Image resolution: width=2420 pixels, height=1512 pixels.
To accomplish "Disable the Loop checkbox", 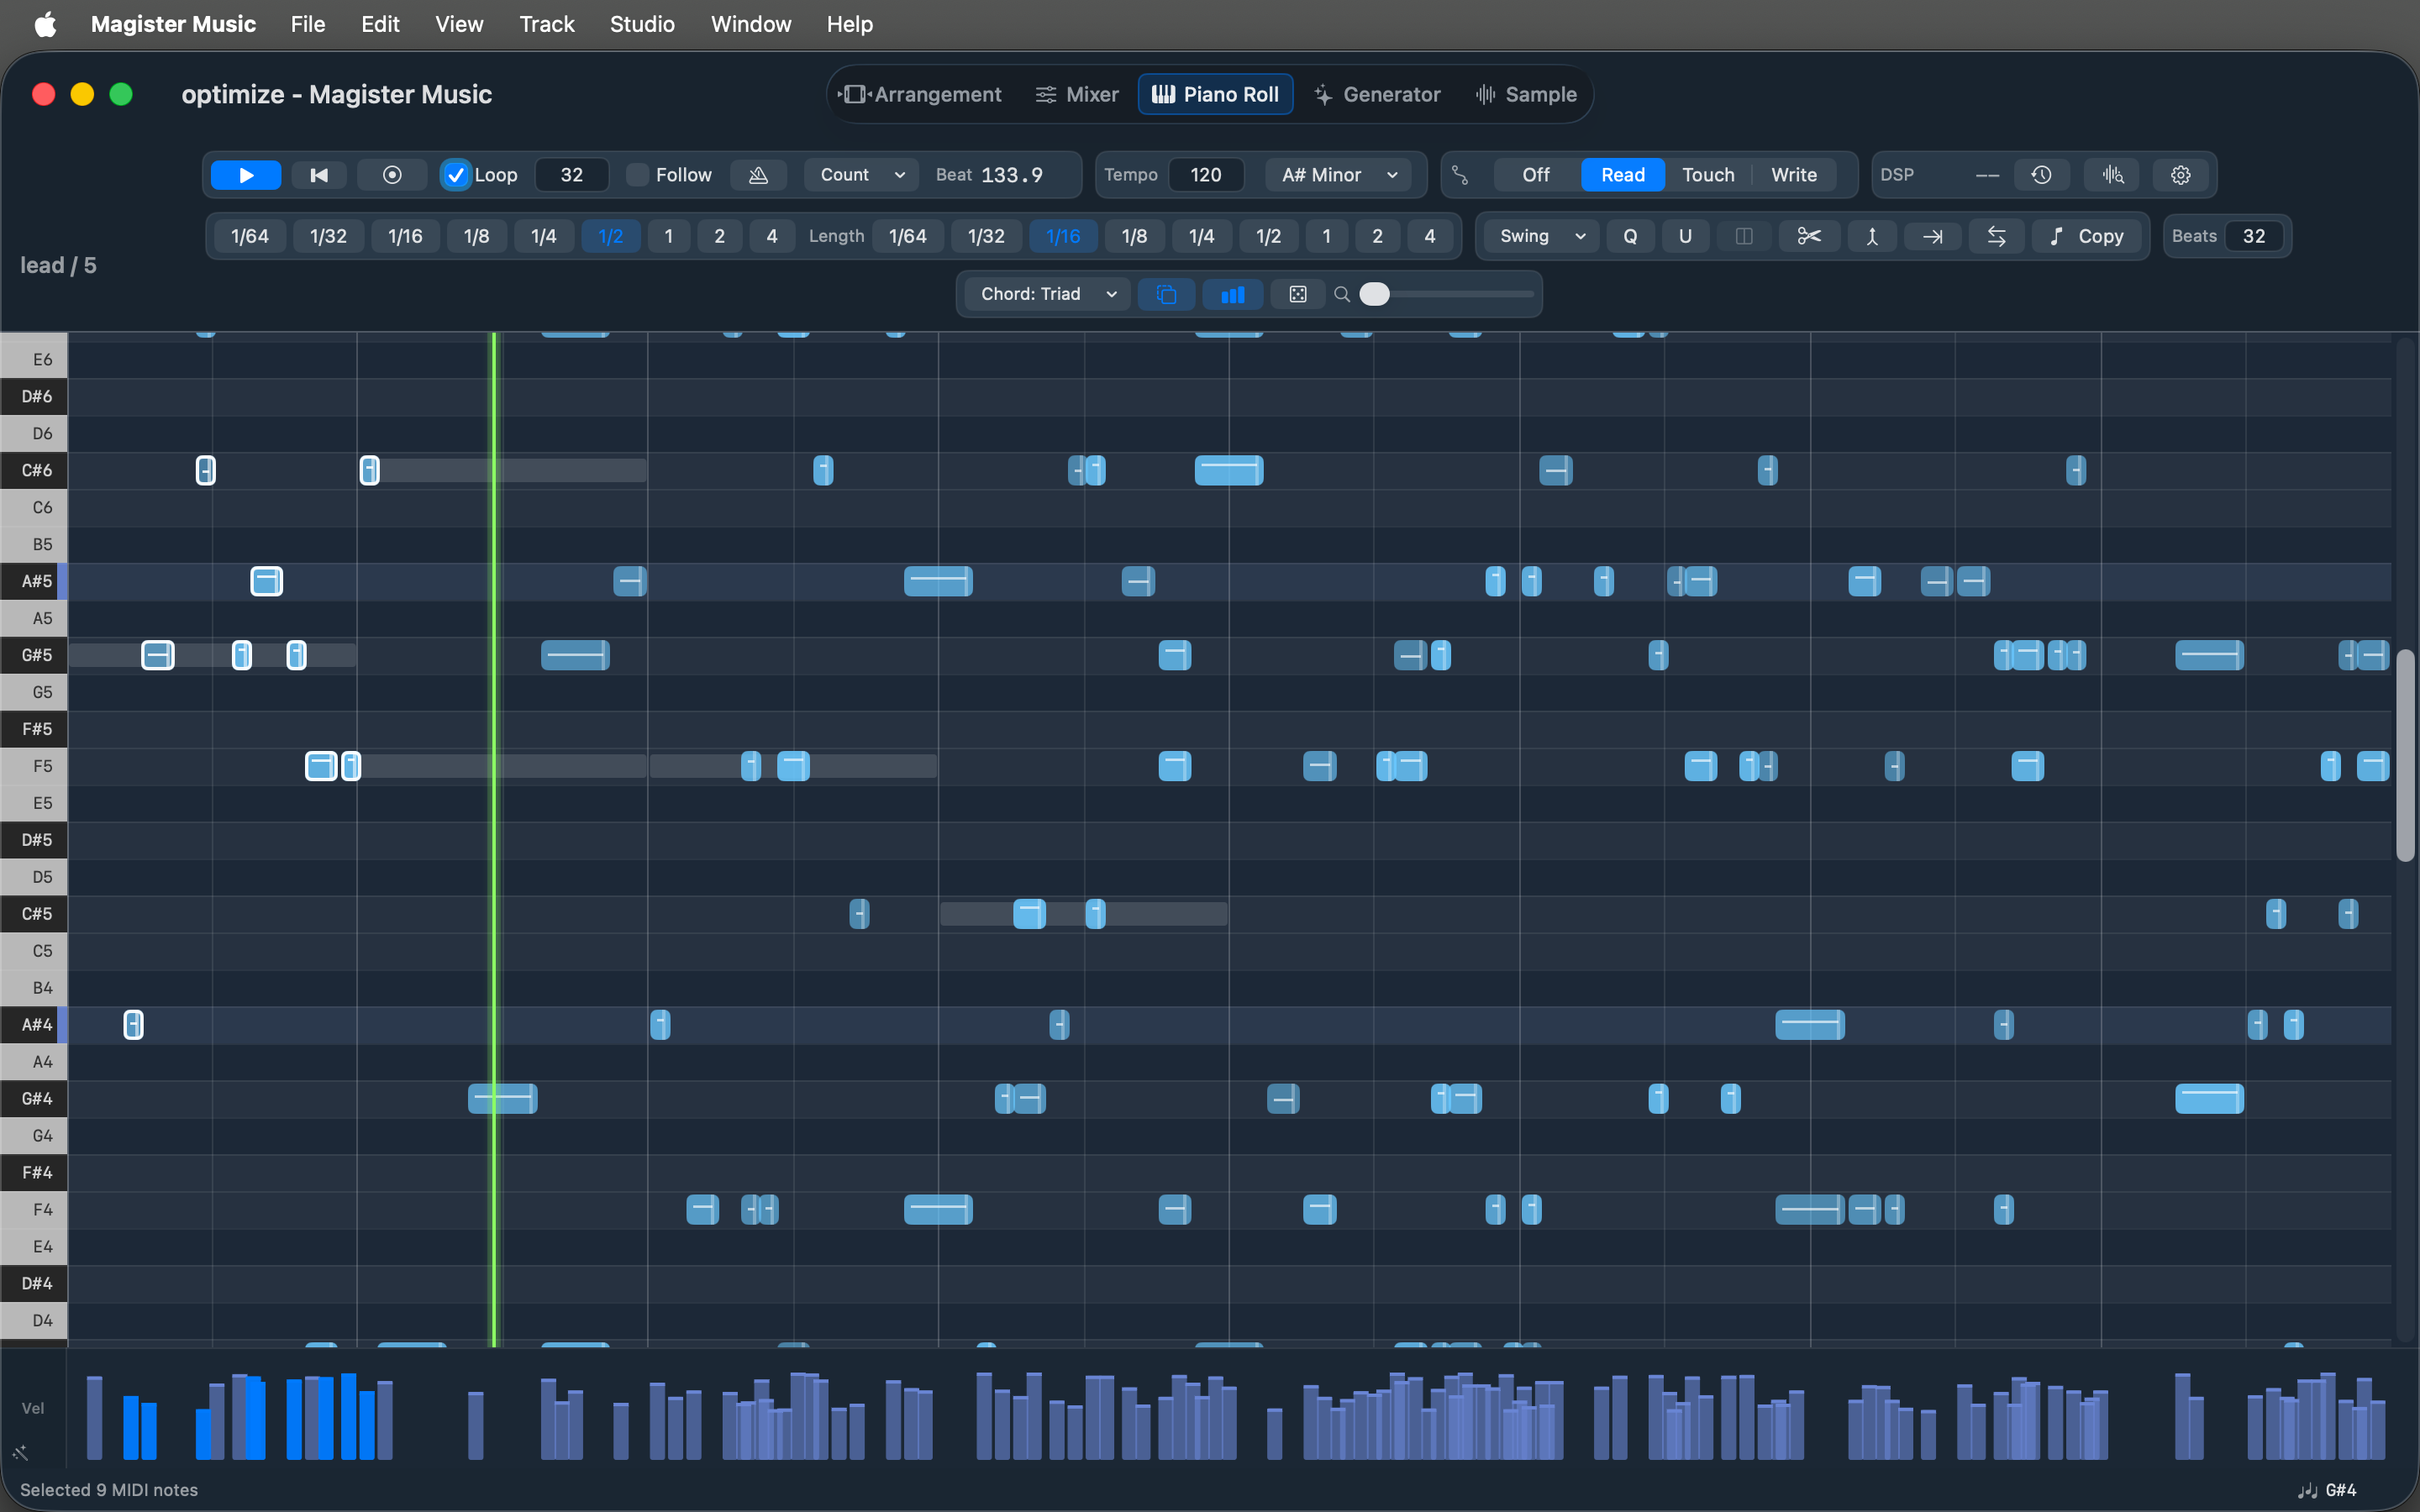I will [x=455, y=175].
